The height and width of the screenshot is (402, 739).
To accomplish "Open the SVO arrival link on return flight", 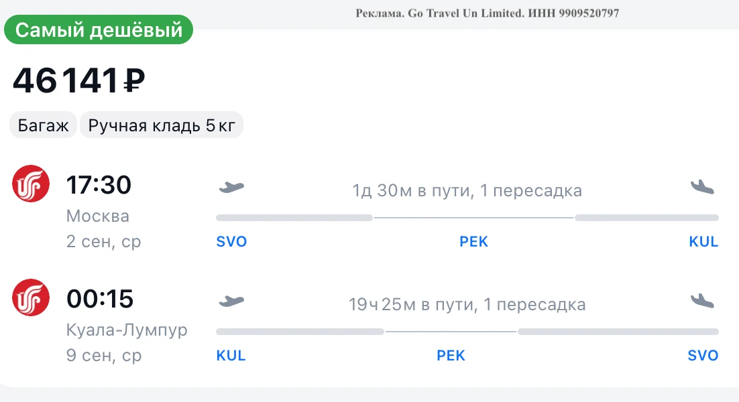I will [x=703, y=355].
